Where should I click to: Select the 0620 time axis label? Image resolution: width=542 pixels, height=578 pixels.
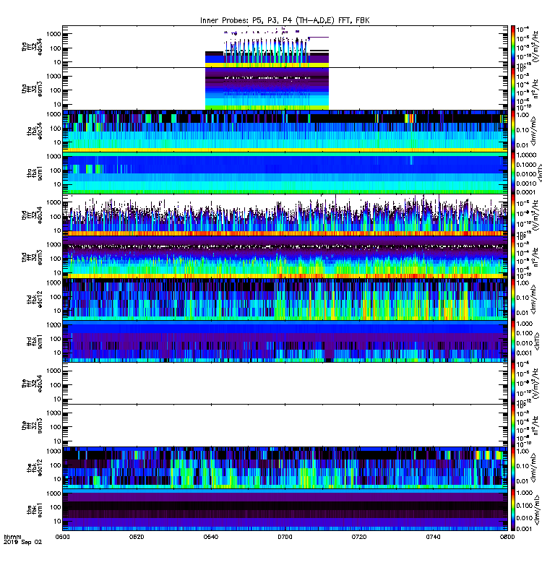click(x=137, y=537)
